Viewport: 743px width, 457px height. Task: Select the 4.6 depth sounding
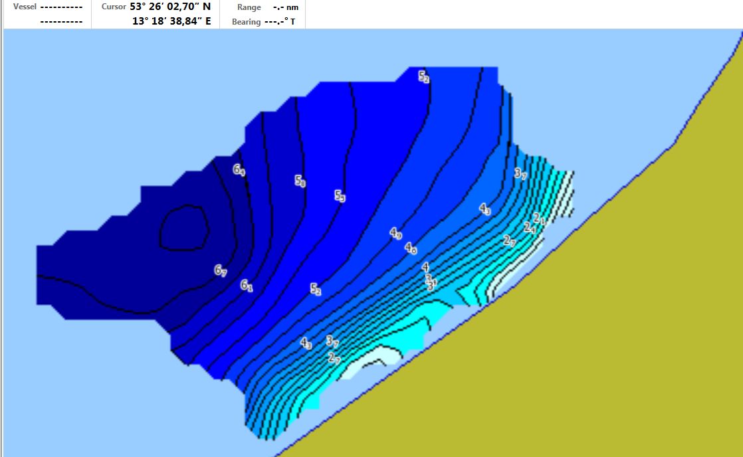click(411, 248)
